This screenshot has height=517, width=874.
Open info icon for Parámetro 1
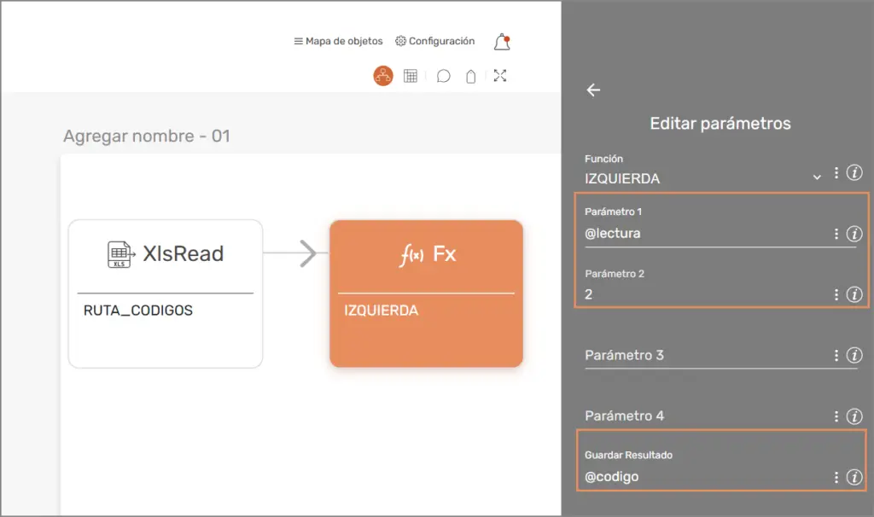click(x=854, y=234)
